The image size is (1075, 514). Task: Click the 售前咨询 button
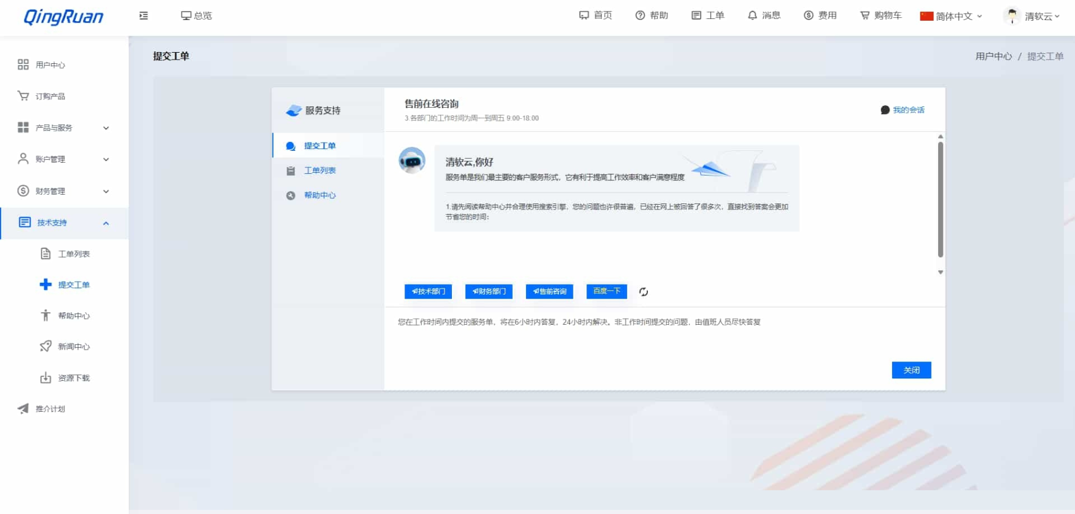click(x=550, y=291)
